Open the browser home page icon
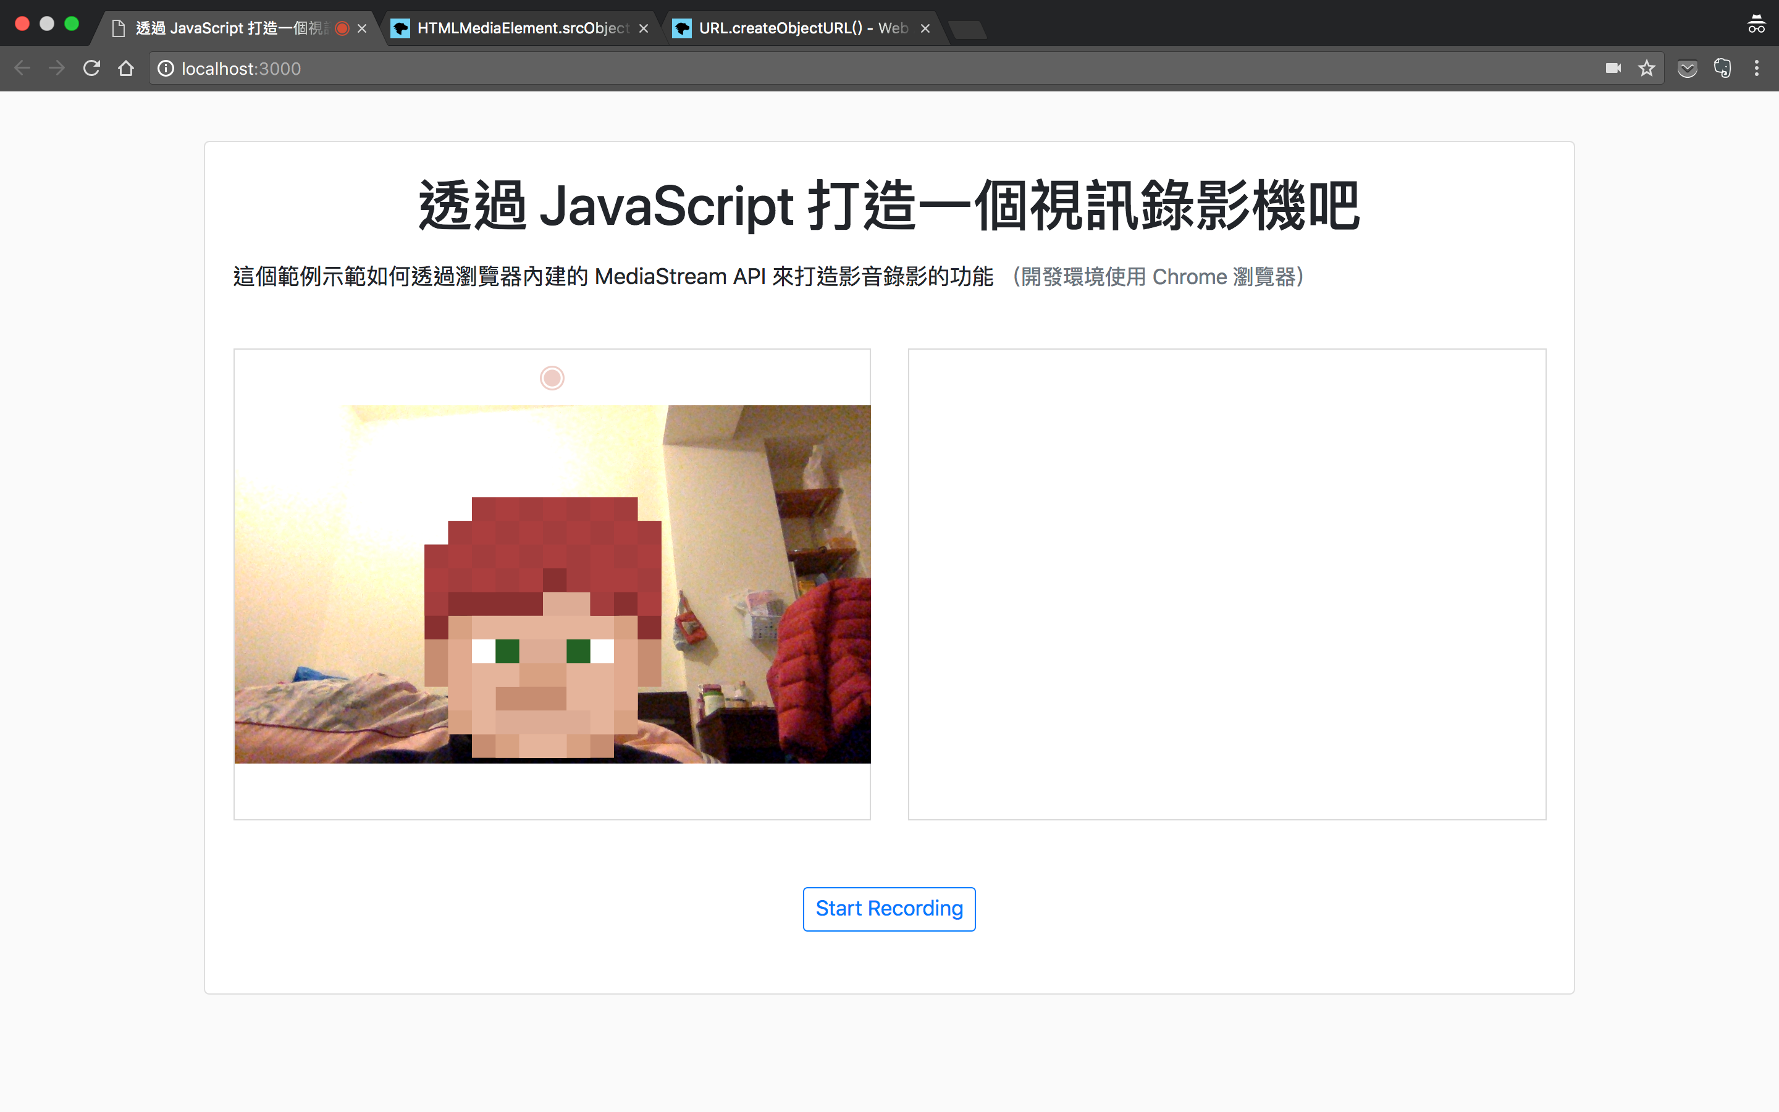Viewport: 1779px width, 1112px height. (126, 69)
